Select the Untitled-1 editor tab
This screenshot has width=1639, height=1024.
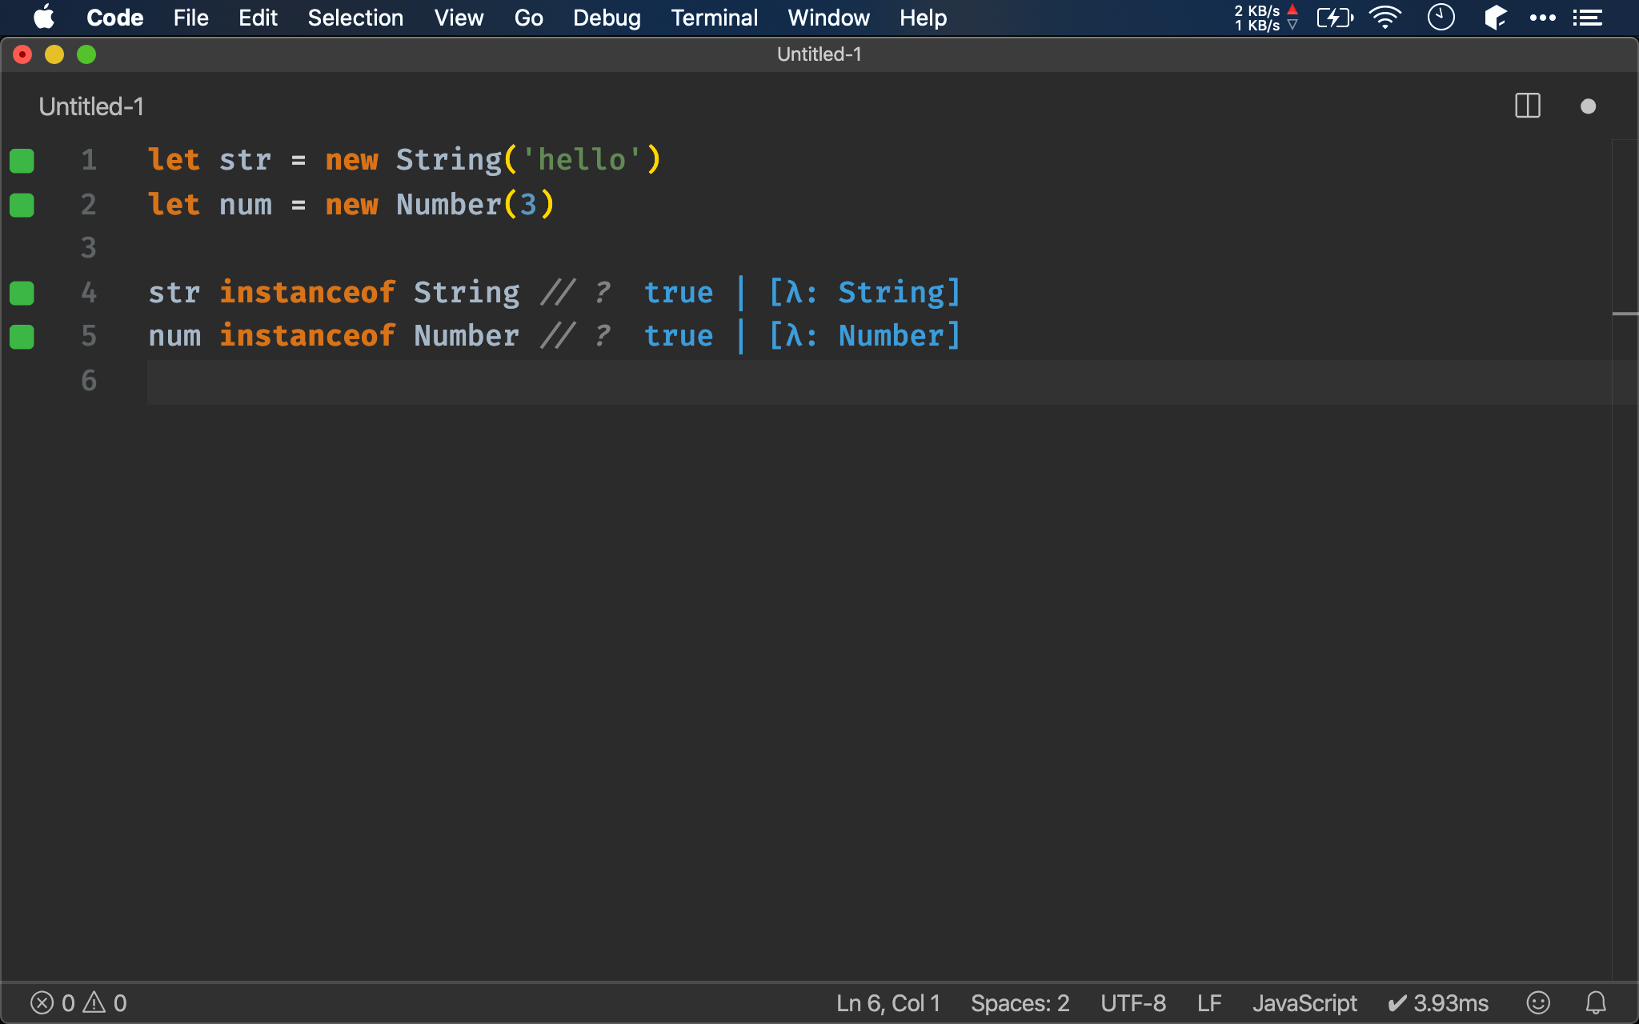(x=91, y=106)
